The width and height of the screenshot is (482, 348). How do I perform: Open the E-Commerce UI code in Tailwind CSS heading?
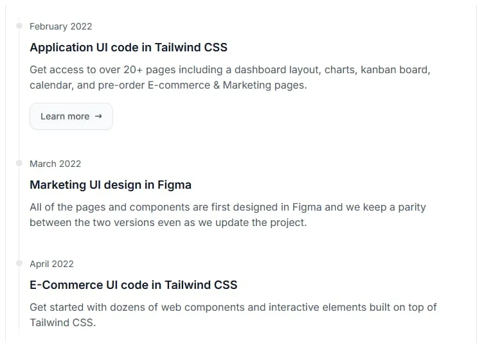click(134, 285)
